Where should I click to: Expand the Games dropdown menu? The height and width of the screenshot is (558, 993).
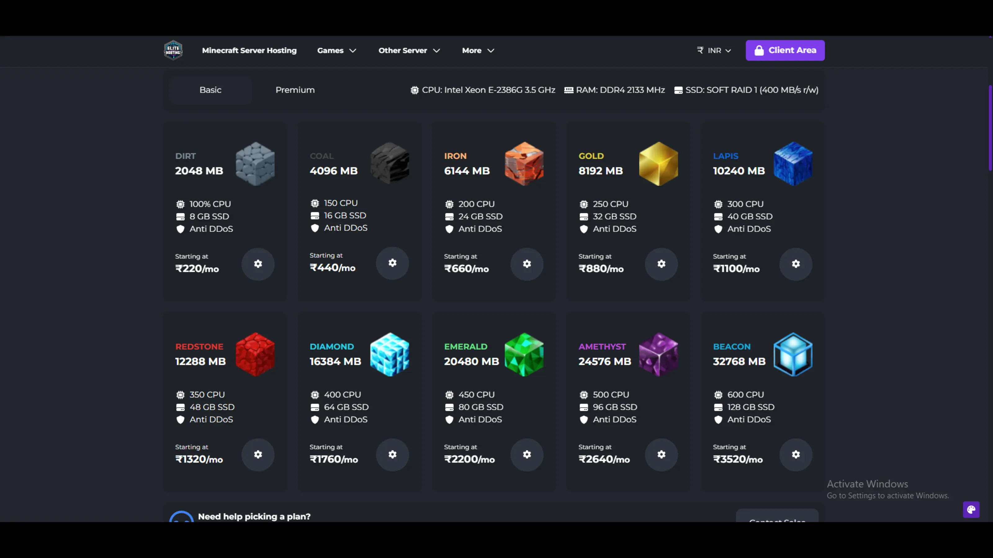click(x=336, y=51)
